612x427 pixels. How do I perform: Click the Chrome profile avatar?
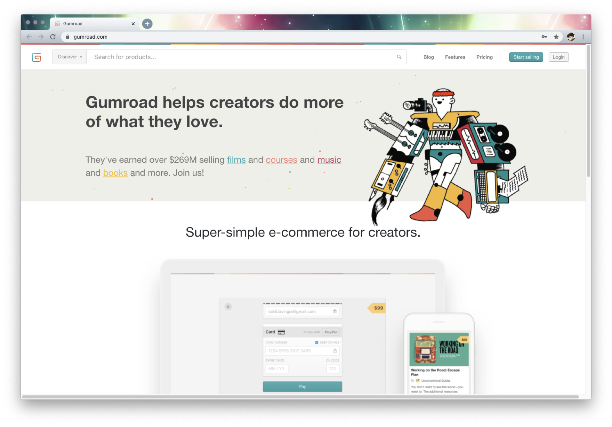(571, 37)
